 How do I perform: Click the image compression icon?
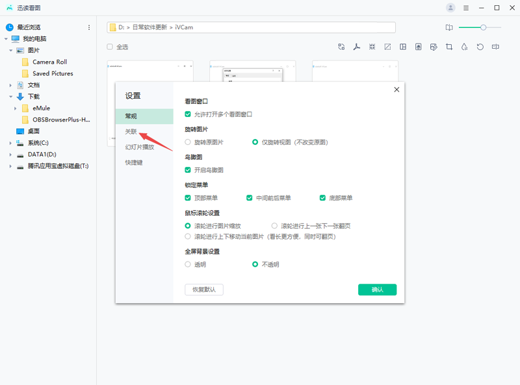coord(372,47)
